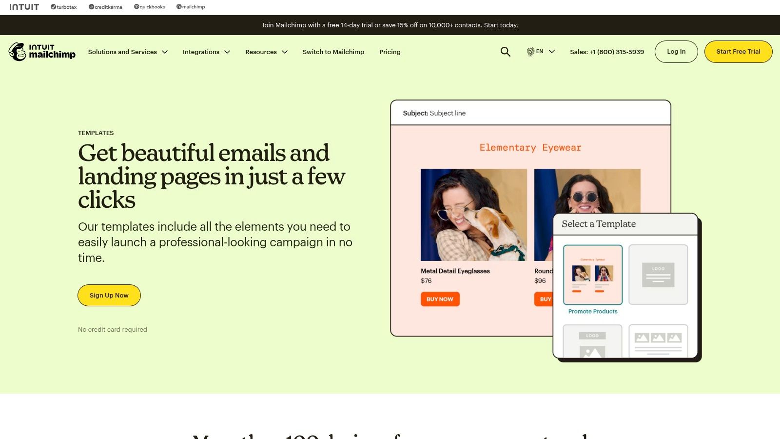Image resolution: width=780 pixels, height=439 pixels.
Task: Click the Start today link in banner
Action: tap(501, 25)
